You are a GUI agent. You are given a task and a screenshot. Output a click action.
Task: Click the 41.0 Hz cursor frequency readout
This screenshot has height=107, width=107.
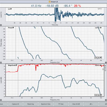[36, 6]
